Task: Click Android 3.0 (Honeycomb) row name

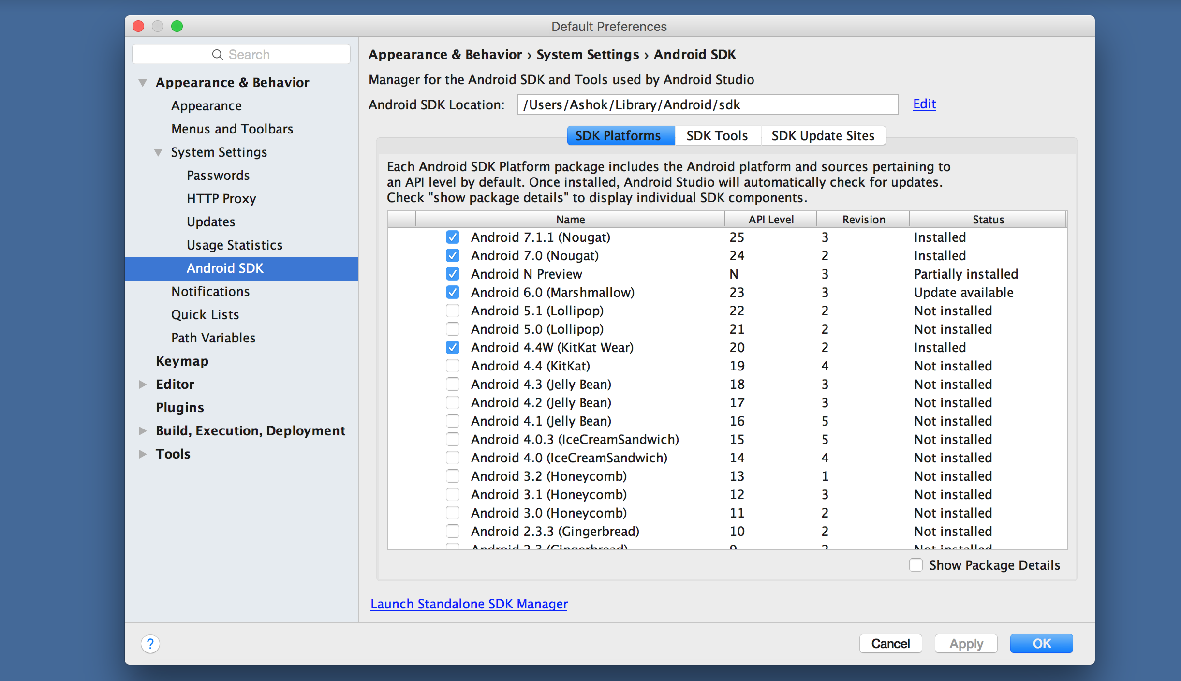Action: click(549, 513)
